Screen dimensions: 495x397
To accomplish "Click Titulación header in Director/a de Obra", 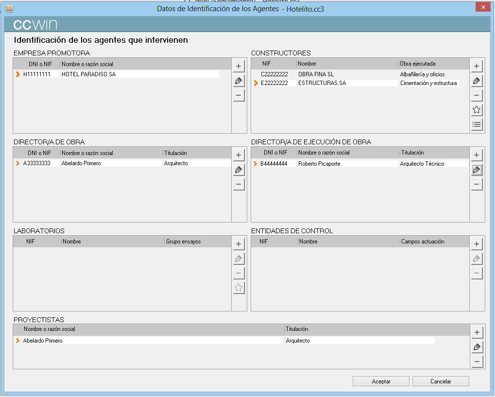I will coord(175,153).
